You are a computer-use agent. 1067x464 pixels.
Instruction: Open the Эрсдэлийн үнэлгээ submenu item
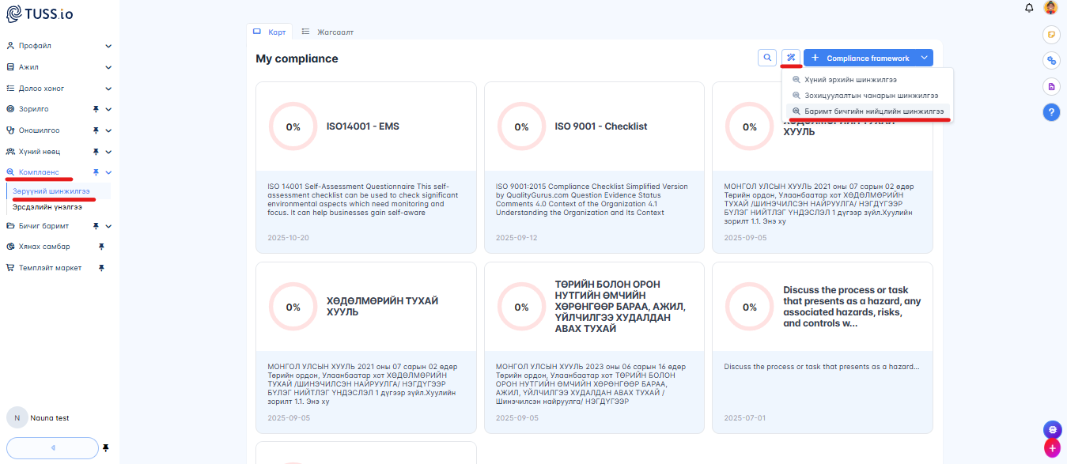pos(47,207)
